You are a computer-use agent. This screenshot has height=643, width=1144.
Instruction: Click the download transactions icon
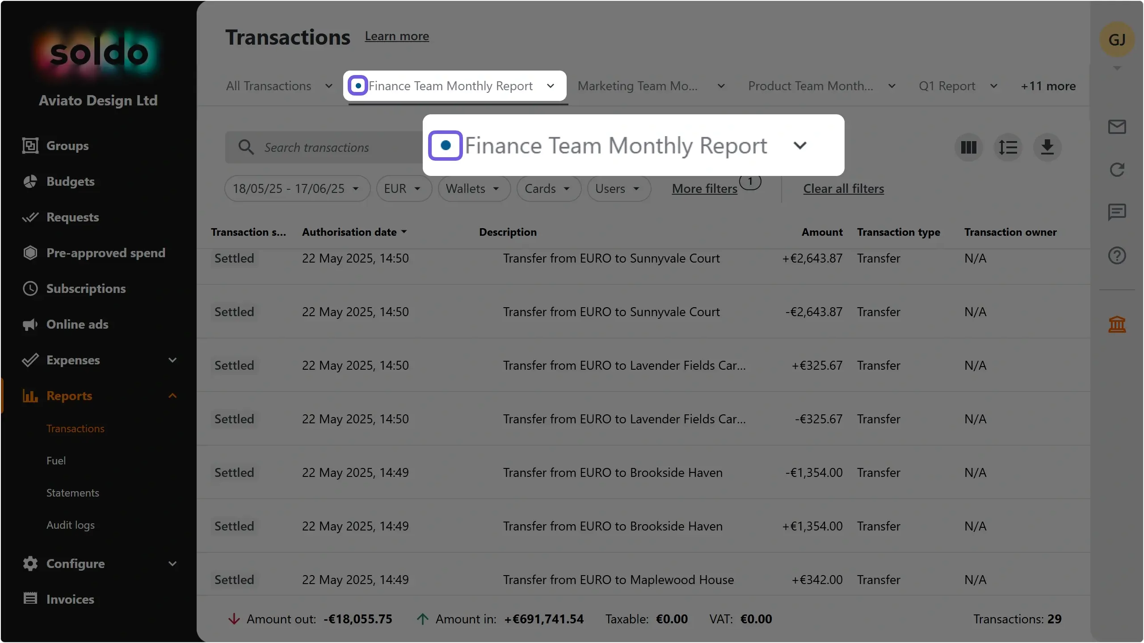pyautogui.click(x=1047, y=147)
